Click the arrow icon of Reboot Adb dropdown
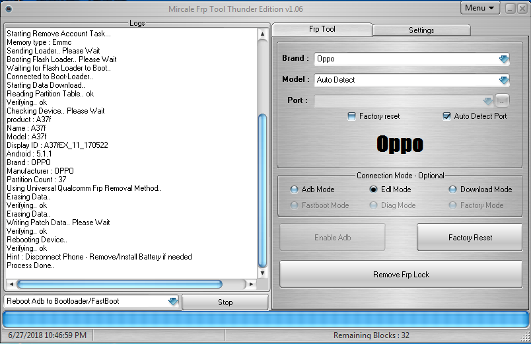Viewport: 531px width, 344px height. [173, 301]
